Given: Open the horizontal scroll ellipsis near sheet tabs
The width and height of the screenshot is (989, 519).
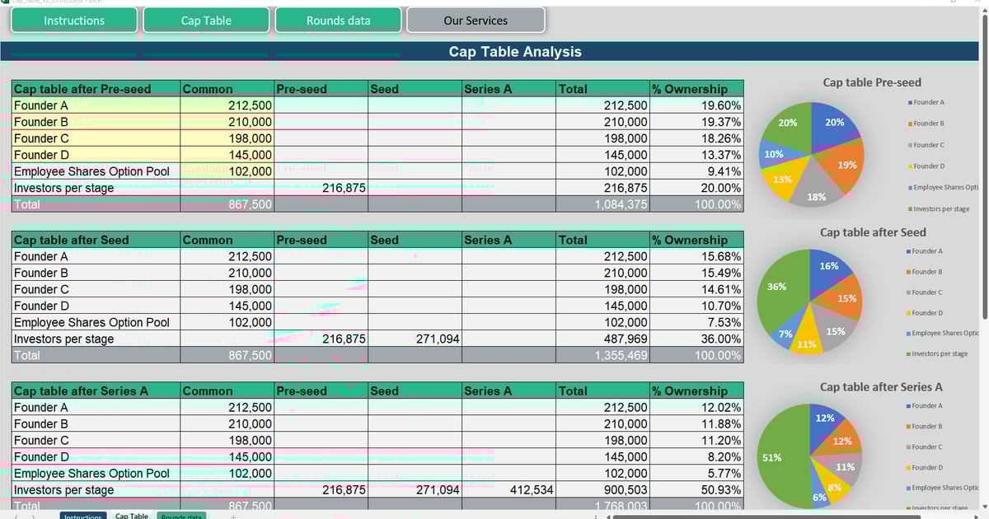Looking at the screenshot, I should point(595,516).
